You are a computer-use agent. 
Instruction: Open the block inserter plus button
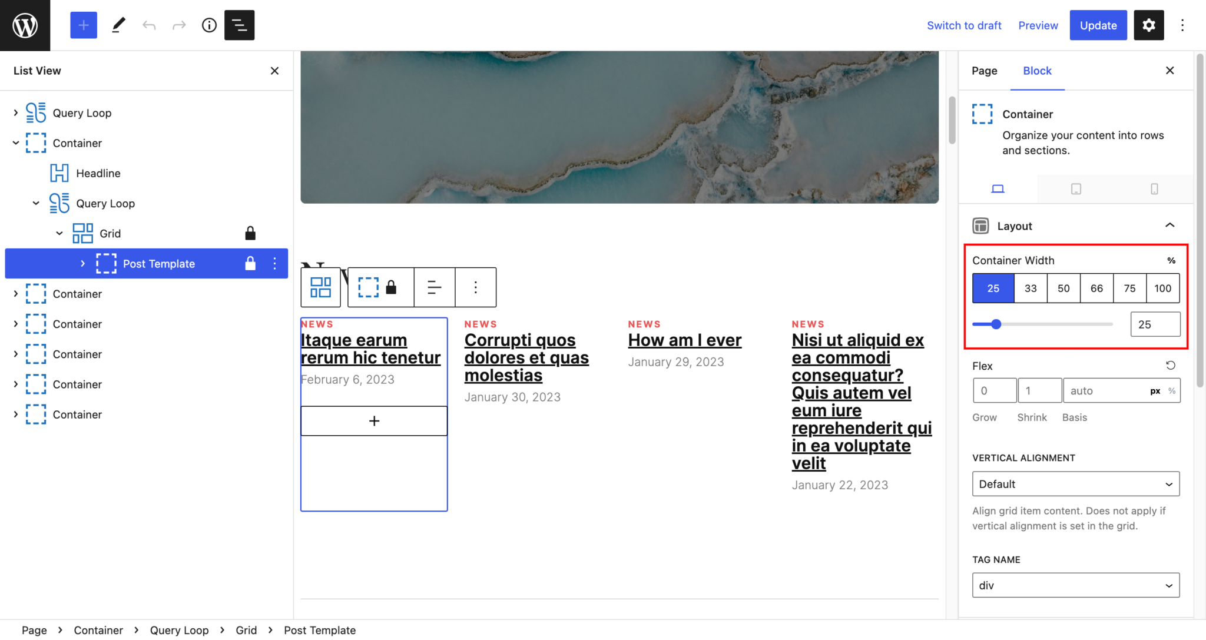coord(84,25)
